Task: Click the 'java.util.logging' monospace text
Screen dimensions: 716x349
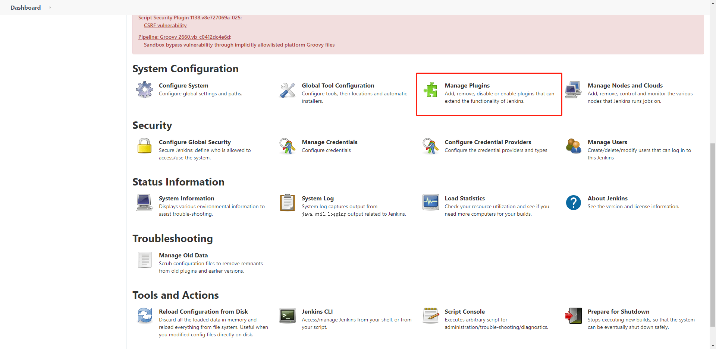Action: pos(324,214)
